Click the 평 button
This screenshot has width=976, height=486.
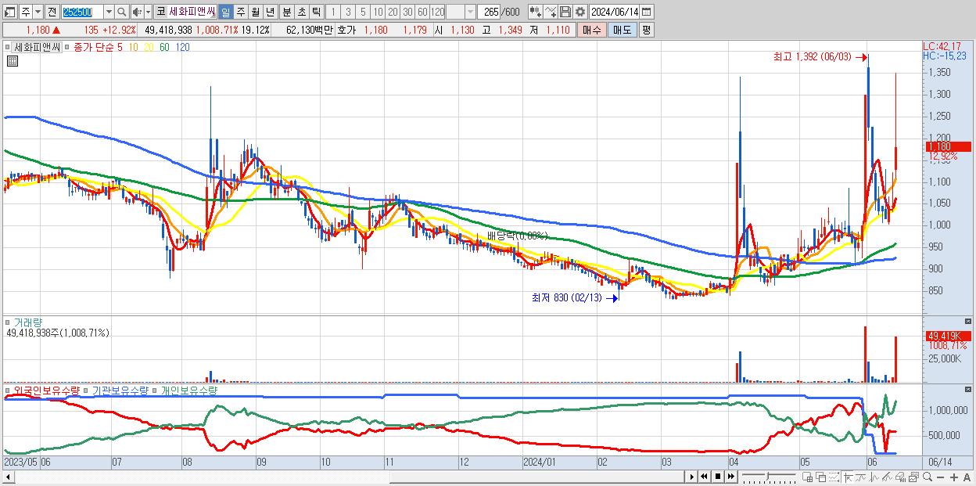pos(646,30)
